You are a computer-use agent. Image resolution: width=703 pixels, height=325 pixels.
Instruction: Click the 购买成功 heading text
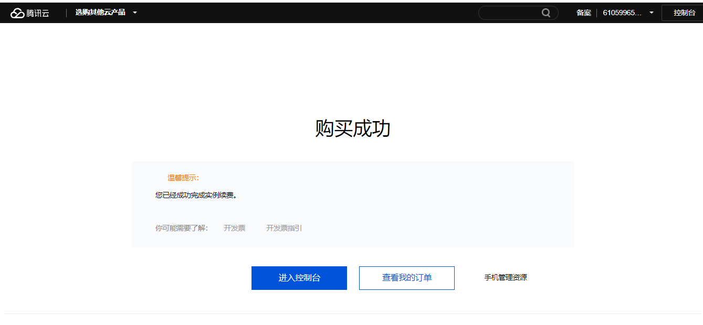(x=353, y=128)
